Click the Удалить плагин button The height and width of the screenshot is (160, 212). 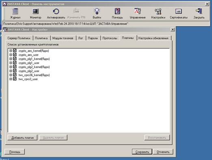pos(53,138)
